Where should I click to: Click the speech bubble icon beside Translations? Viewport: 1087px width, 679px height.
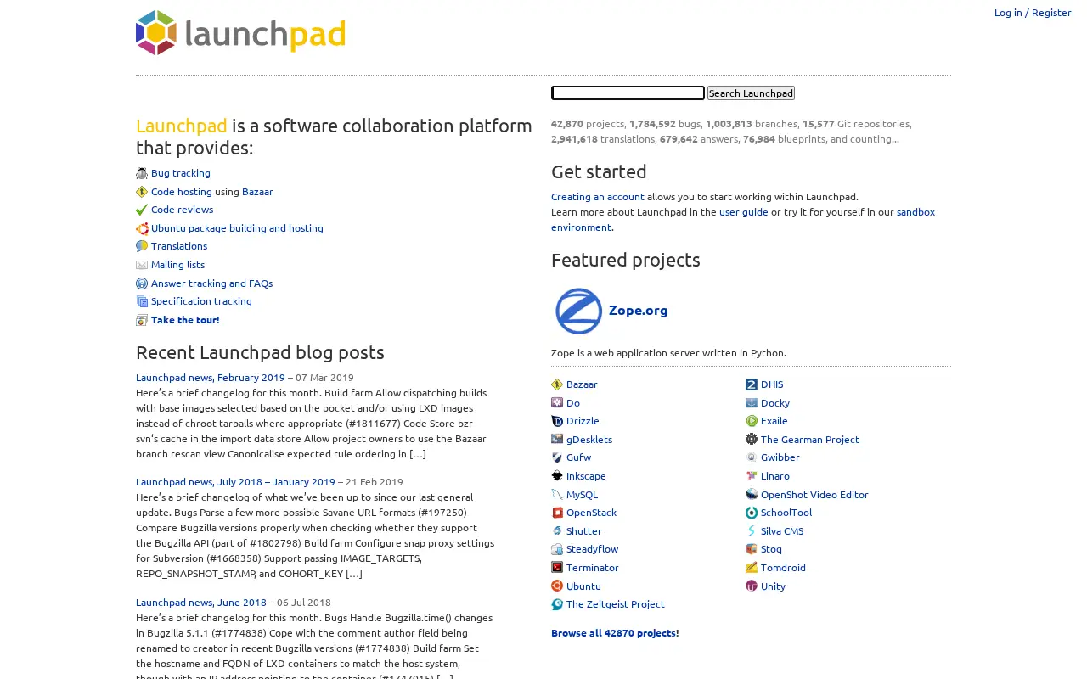(x=142, y=246)
